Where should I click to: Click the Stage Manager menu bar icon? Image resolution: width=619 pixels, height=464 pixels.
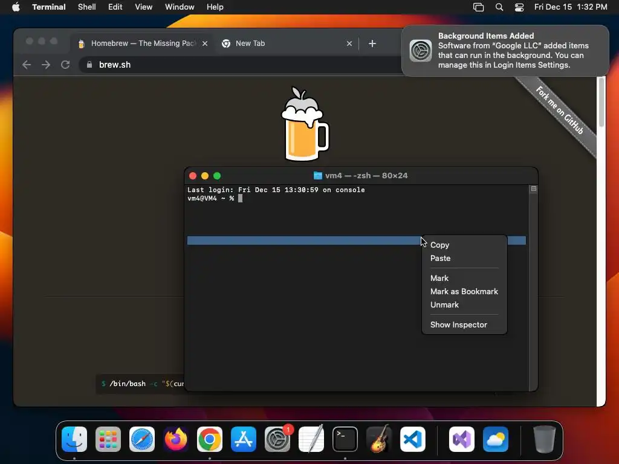tap(479, 7)
